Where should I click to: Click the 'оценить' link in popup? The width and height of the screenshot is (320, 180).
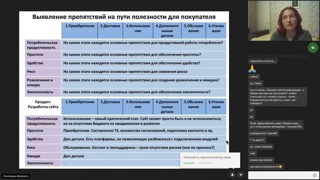[189, 163]
